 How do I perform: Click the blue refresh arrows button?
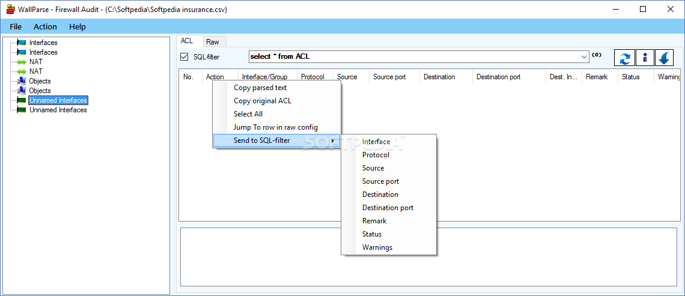tap(625, 58)
